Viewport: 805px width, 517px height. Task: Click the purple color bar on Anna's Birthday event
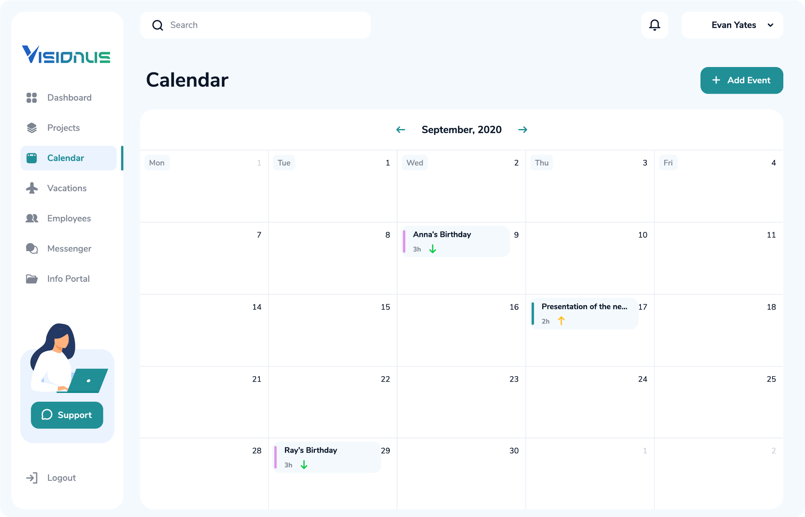tap(405, 241)
